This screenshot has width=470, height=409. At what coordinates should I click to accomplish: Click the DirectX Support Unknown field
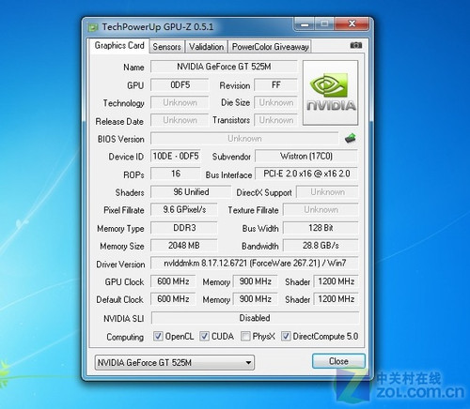tap(327, 191)
